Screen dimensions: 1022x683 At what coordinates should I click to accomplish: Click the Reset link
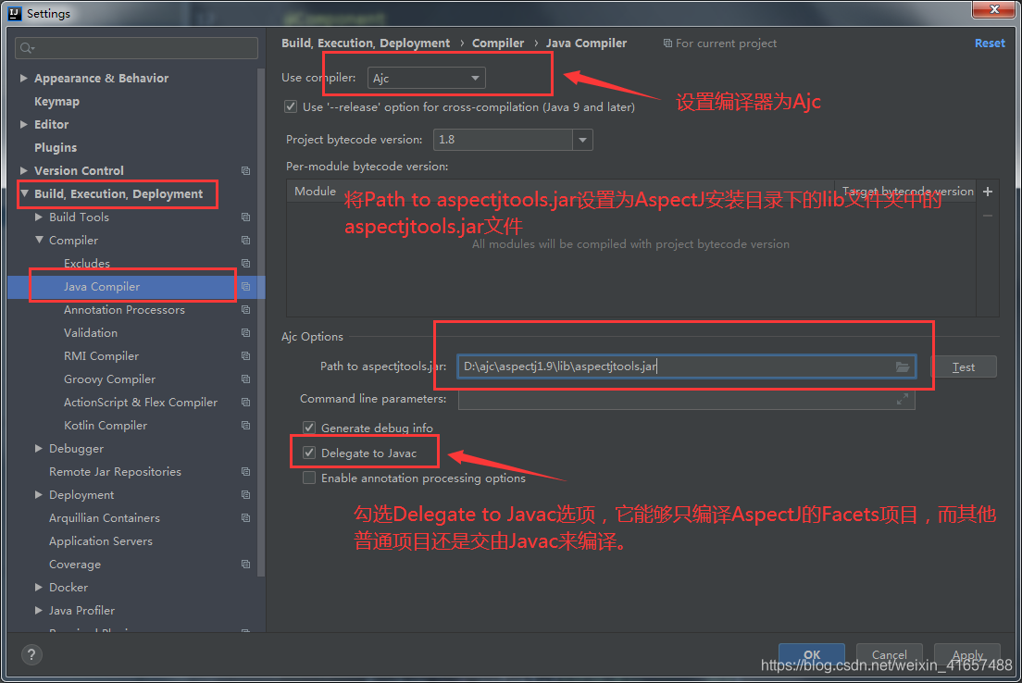990,43
